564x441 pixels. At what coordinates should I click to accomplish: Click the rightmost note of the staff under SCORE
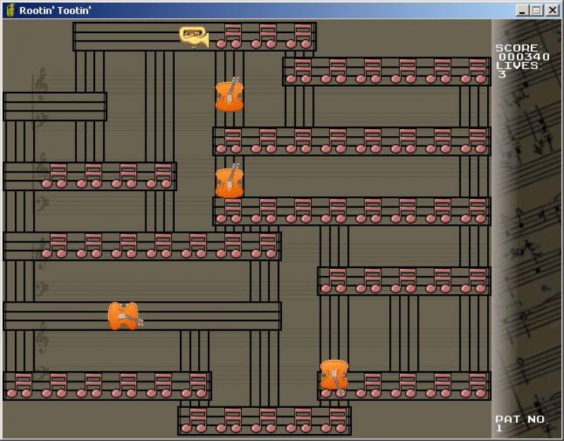[473, 71]
